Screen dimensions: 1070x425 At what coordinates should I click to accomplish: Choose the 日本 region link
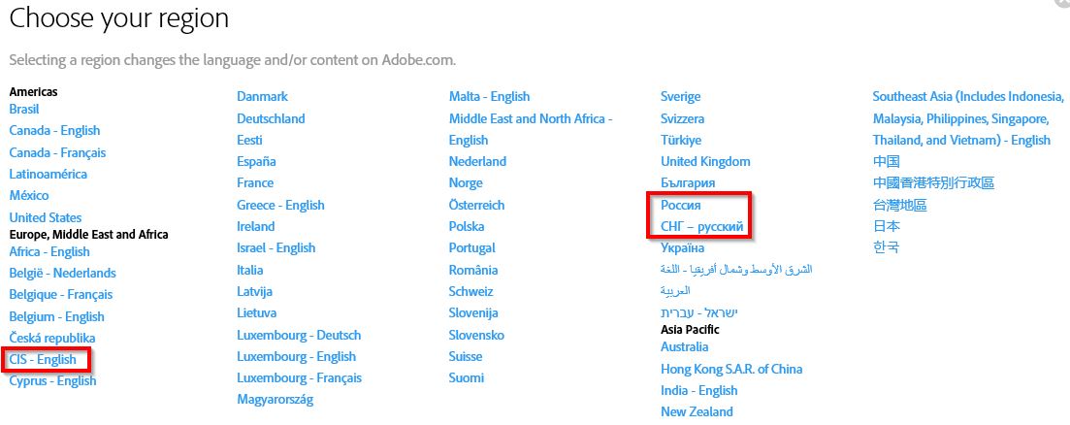tap(887, 226)
